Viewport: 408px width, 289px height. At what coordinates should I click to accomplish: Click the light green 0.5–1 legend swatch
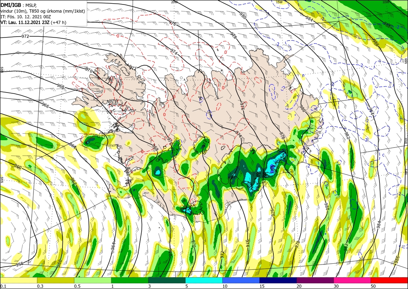tap(93, 280)
